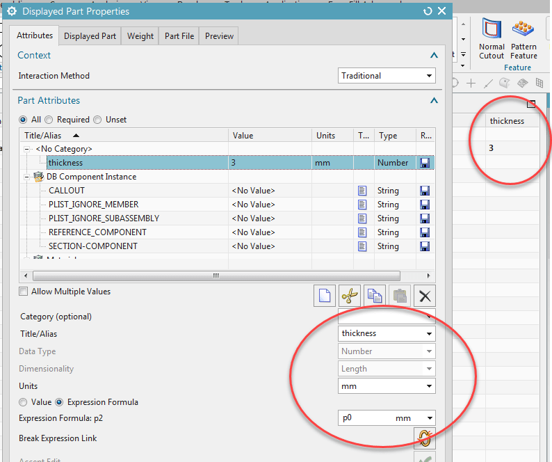Click save icon in REFERENCE_COMPONENT row

tap(425, 232)
